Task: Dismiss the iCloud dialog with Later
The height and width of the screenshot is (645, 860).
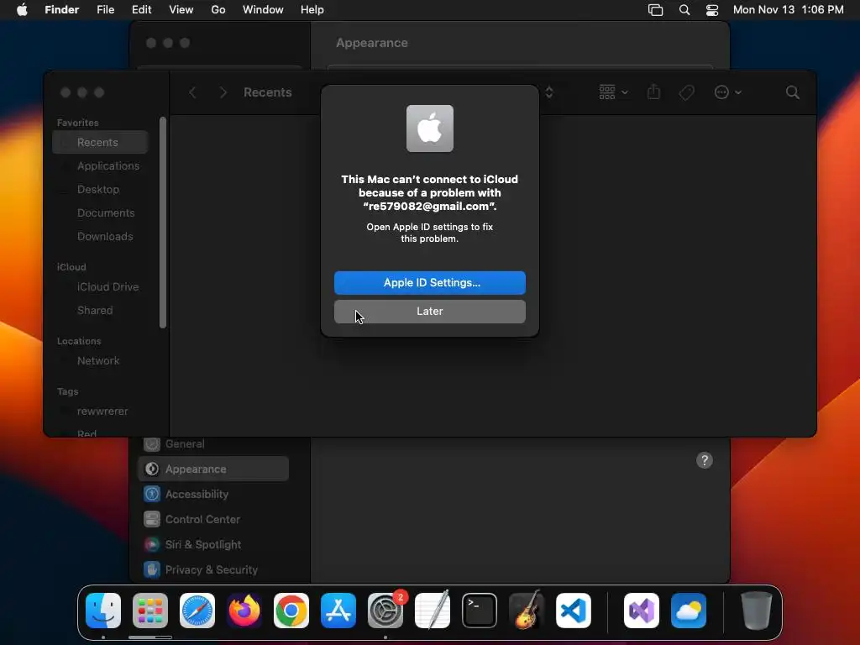Action: point(429,311)
